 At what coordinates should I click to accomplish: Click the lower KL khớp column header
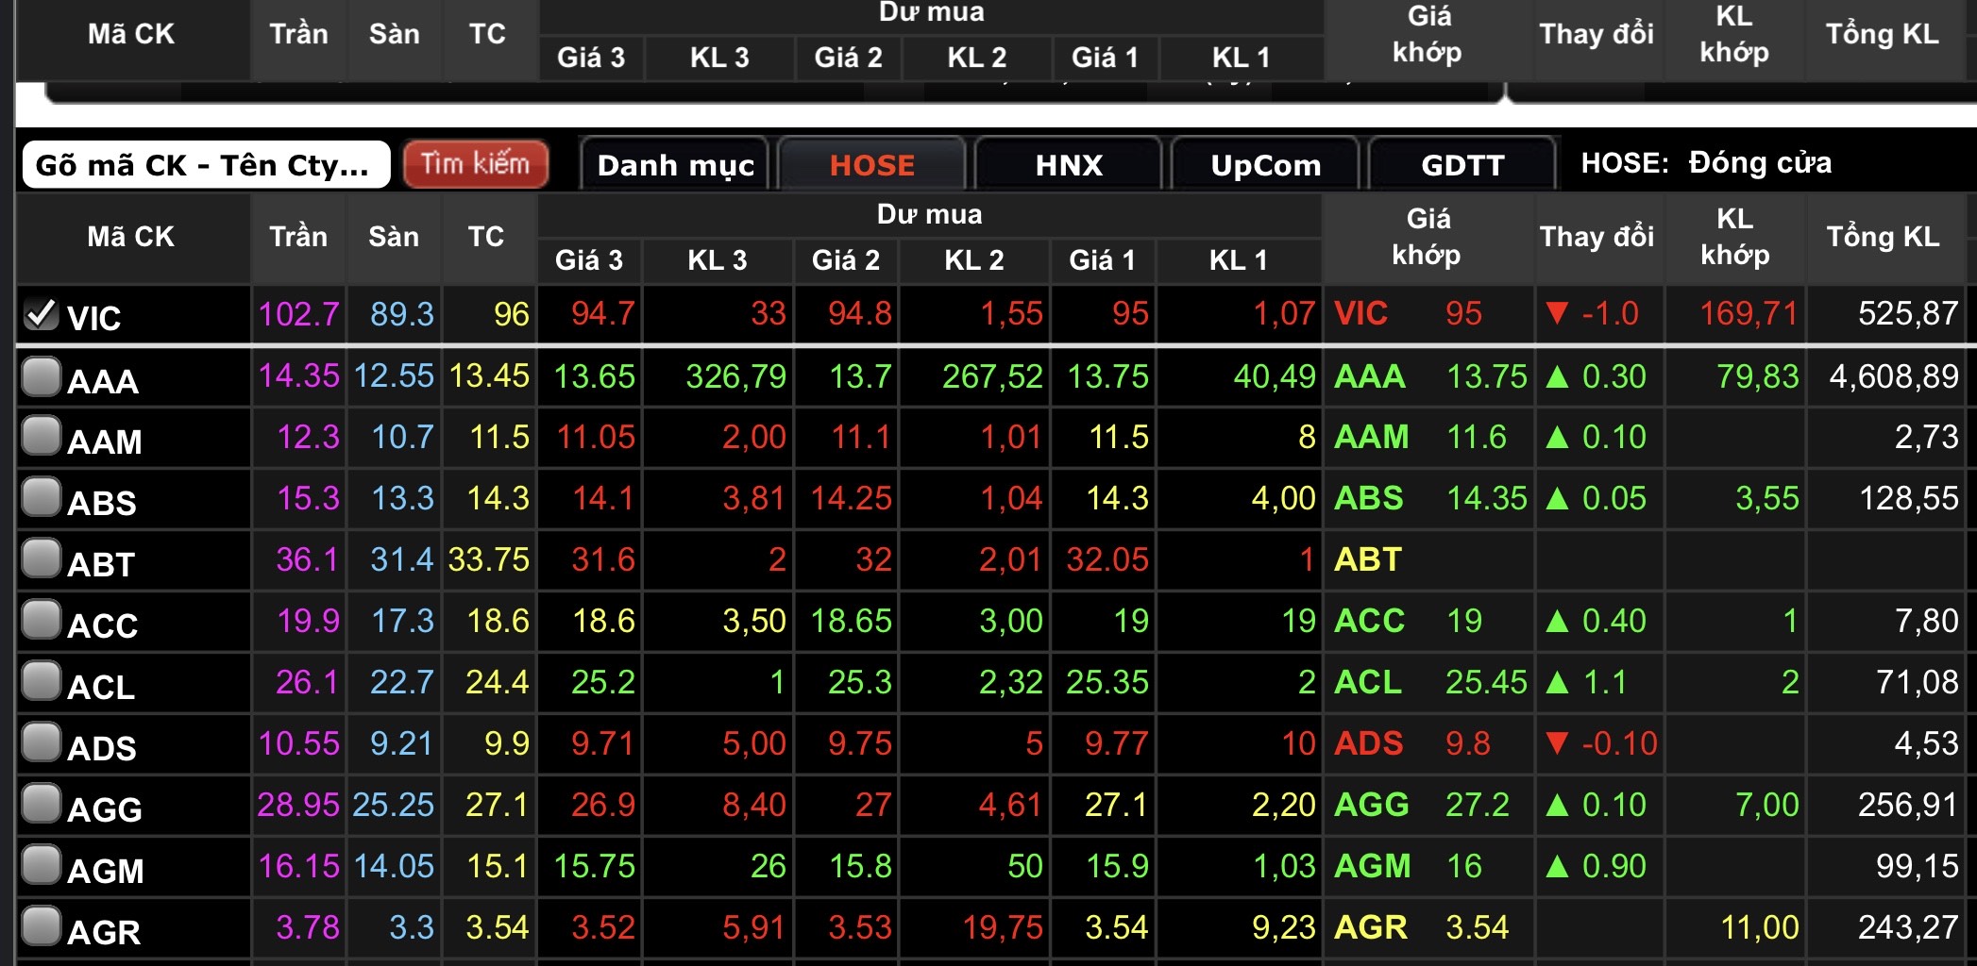click(x=1734, y=237)
